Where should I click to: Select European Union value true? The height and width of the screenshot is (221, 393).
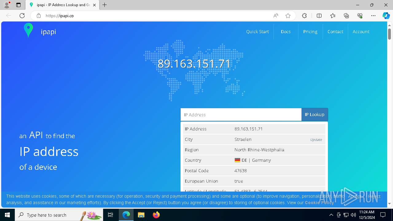click(x=239, y=181)
